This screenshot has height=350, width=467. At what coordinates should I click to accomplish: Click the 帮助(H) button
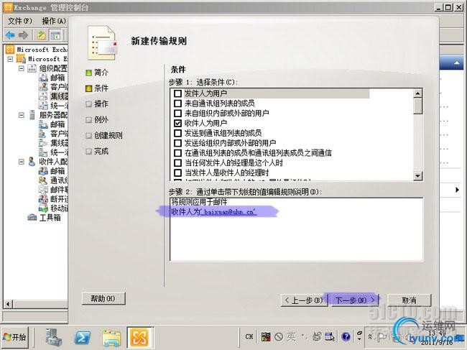pyautogui.click(x=103, y=298)
